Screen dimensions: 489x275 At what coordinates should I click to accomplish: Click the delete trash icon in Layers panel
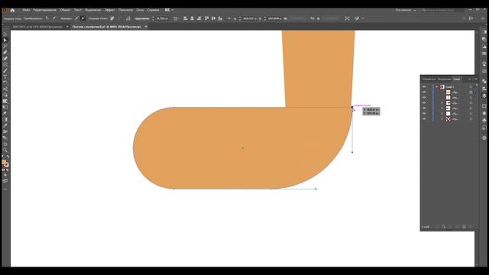click(x=471, y=227)
